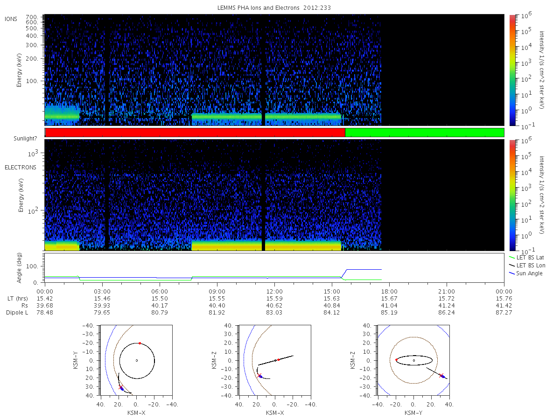Viewport: 560px width, 420px height.
Task: Click the 18:00 time axis label
Action: tap(389, 290)
